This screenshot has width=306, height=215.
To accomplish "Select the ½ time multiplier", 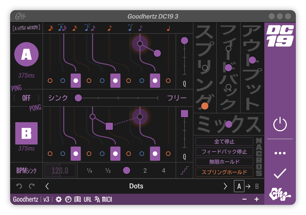I will 108,171.
